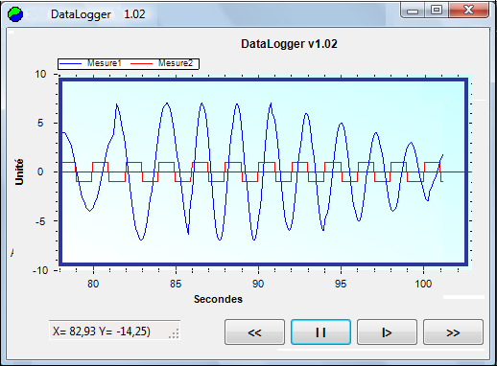Click the red Mesure2 legend line sample
Screen dimensions: 497x366
[141, 63]
